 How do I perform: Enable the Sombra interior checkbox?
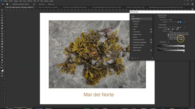(132, 32)
